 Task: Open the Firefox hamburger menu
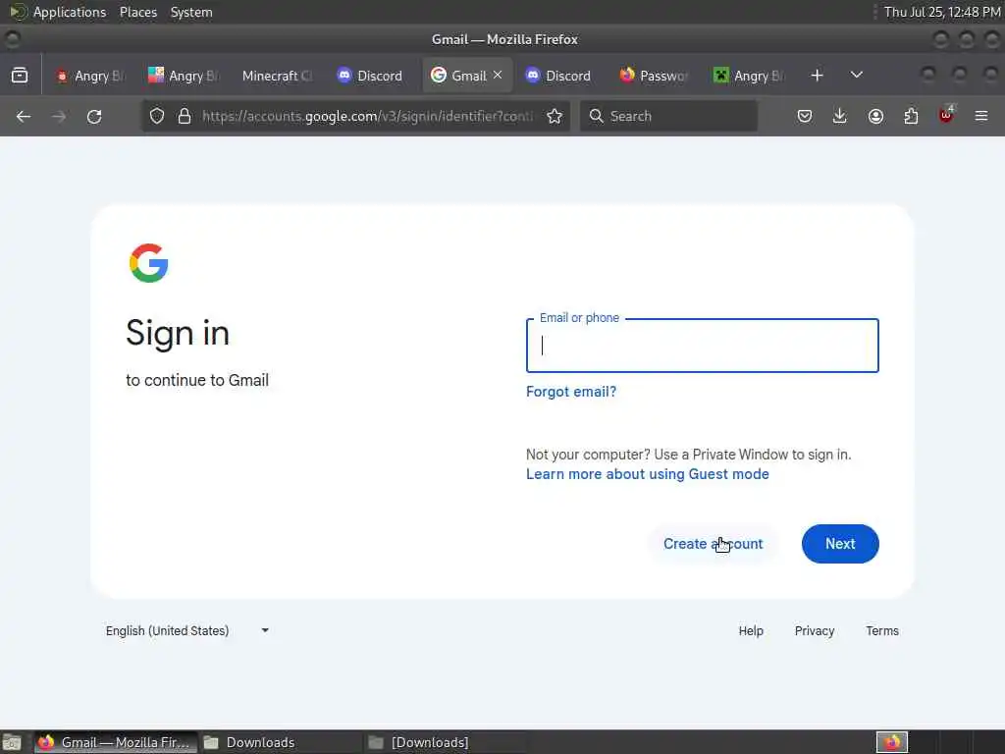[x=981, y=116]
